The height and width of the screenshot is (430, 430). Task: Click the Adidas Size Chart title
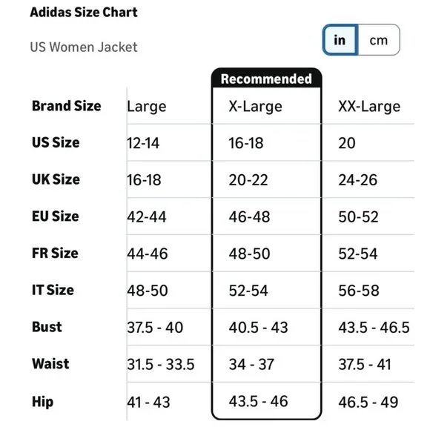[84, 13]
